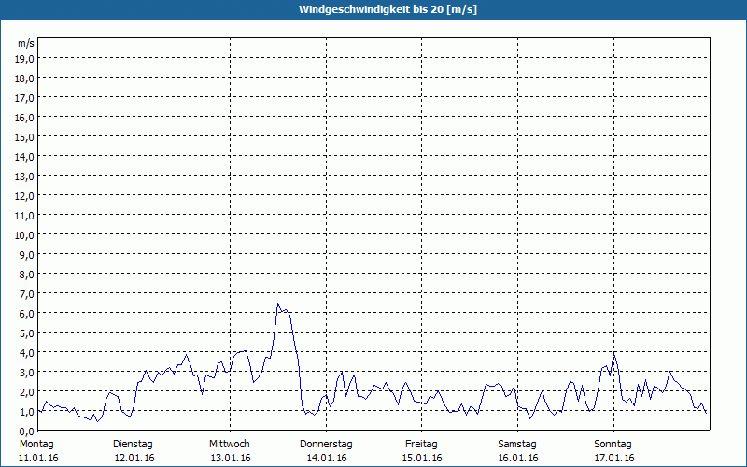Select the '14,0' y-axis value
The width and height of the screenshot is (747, 467).
pyautogui.click(x=25, y=157)
